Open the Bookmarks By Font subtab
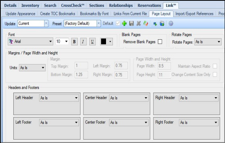225x143 pixels. pyautogui.click(x=95, y=14)
